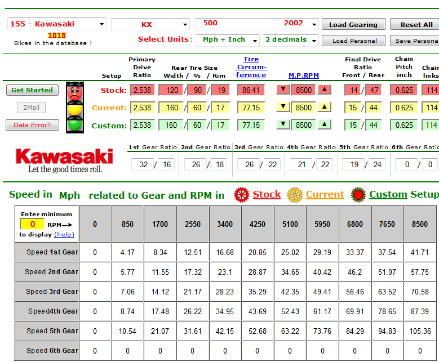The height and width of the screenshot is (362, 439).
Task: Click the 3rd gear ratio field 26
Action: point(249,164)
